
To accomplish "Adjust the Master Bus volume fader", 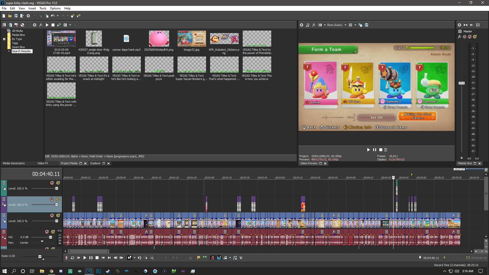I will coord(461,83).
